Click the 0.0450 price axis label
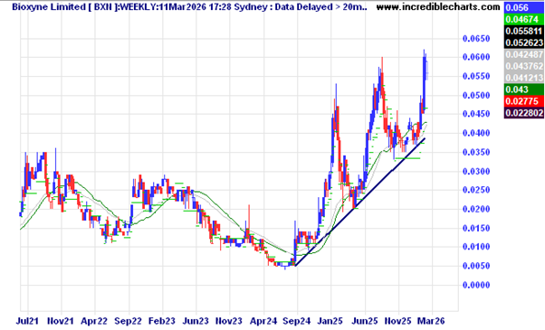The width and height of the screenshot is (545, 330). coord(476,114)
